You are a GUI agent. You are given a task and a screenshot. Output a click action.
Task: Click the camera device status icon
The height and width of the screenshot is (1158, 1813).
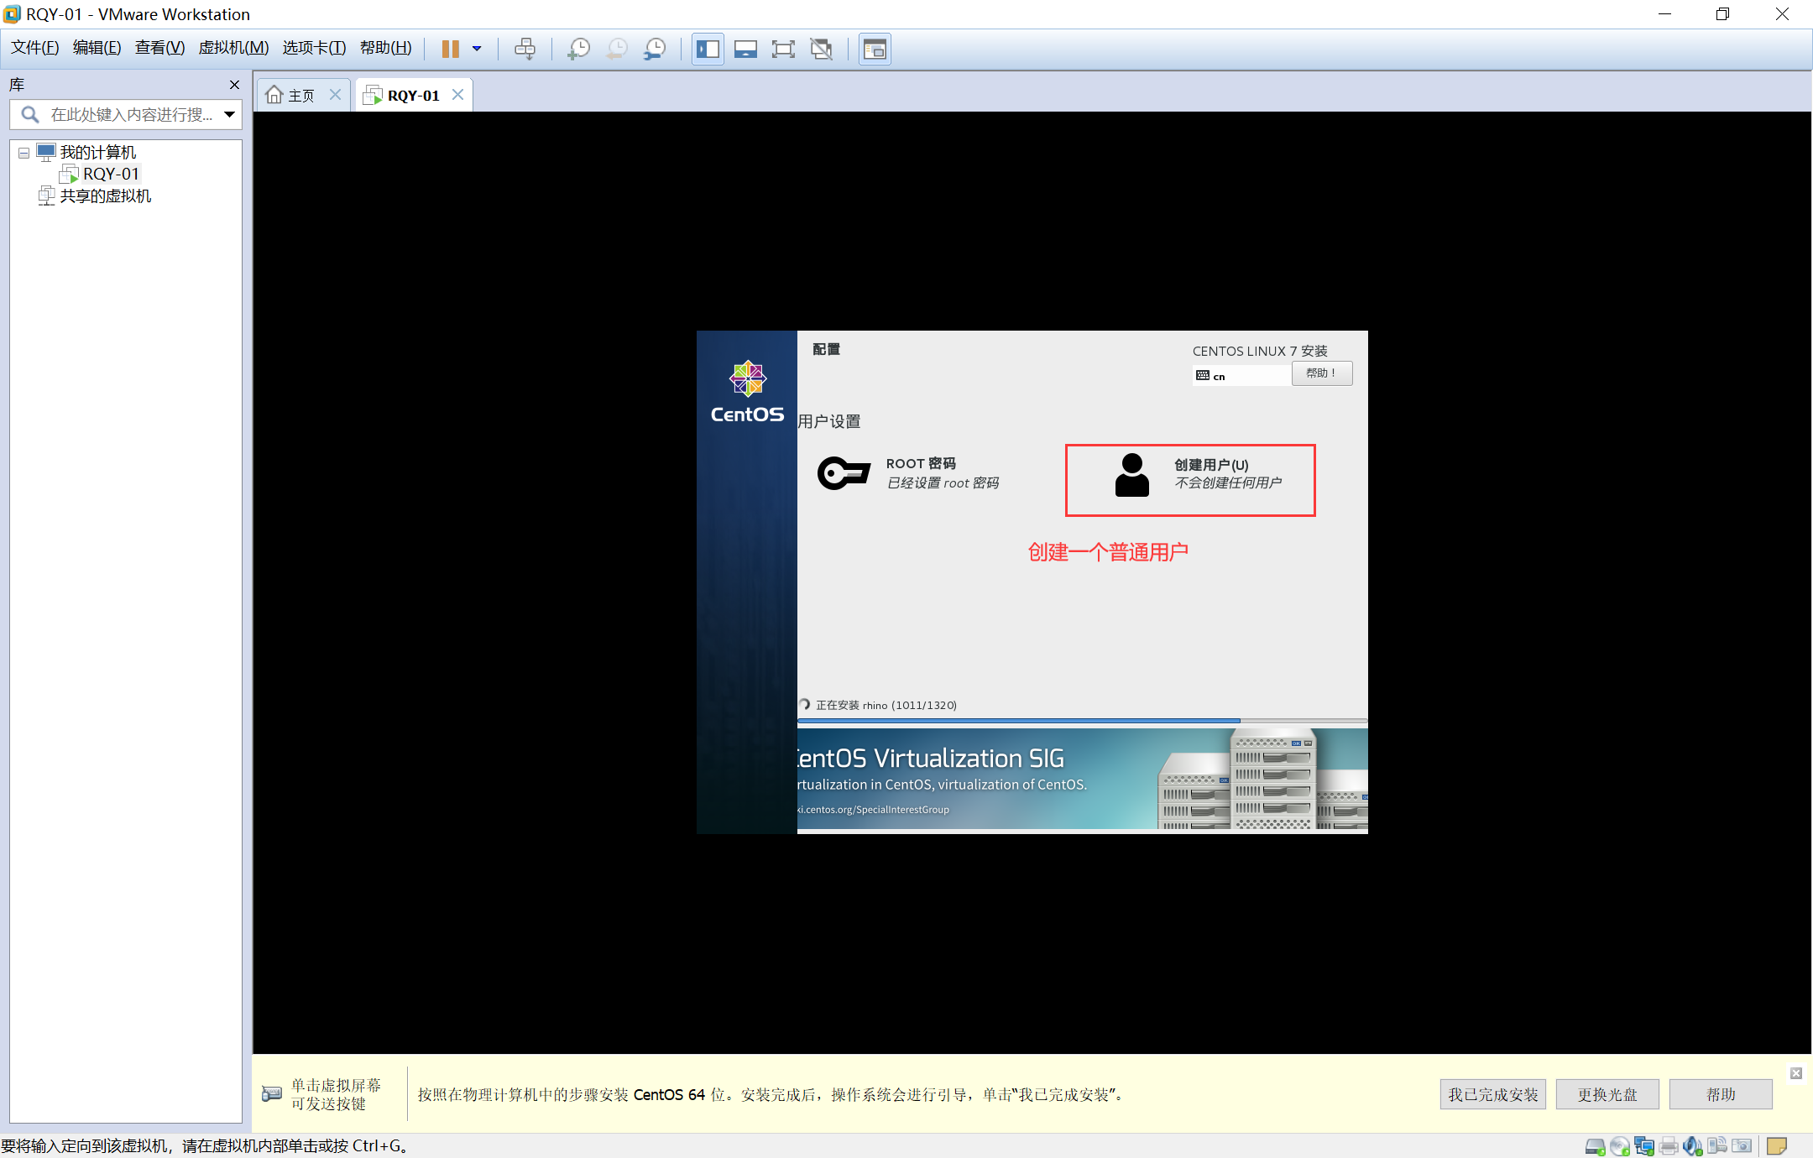point(1742,1145)
